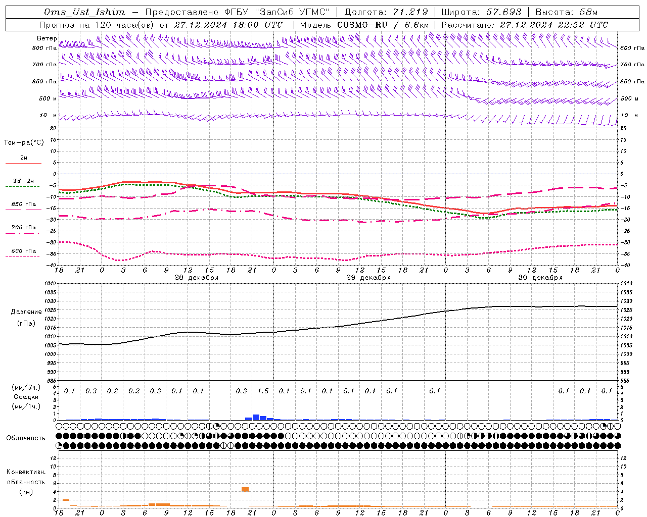Click the 700 гПа temperature legend entry

tap(24, 227)
